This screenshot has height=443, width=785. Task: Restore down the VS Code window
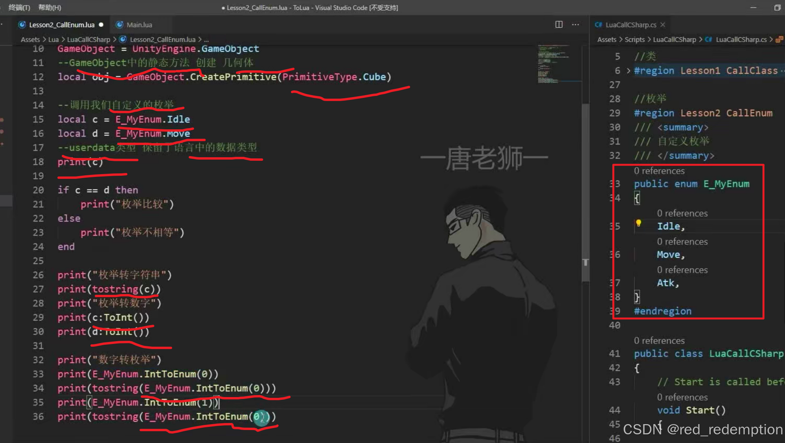coord(777,7)
